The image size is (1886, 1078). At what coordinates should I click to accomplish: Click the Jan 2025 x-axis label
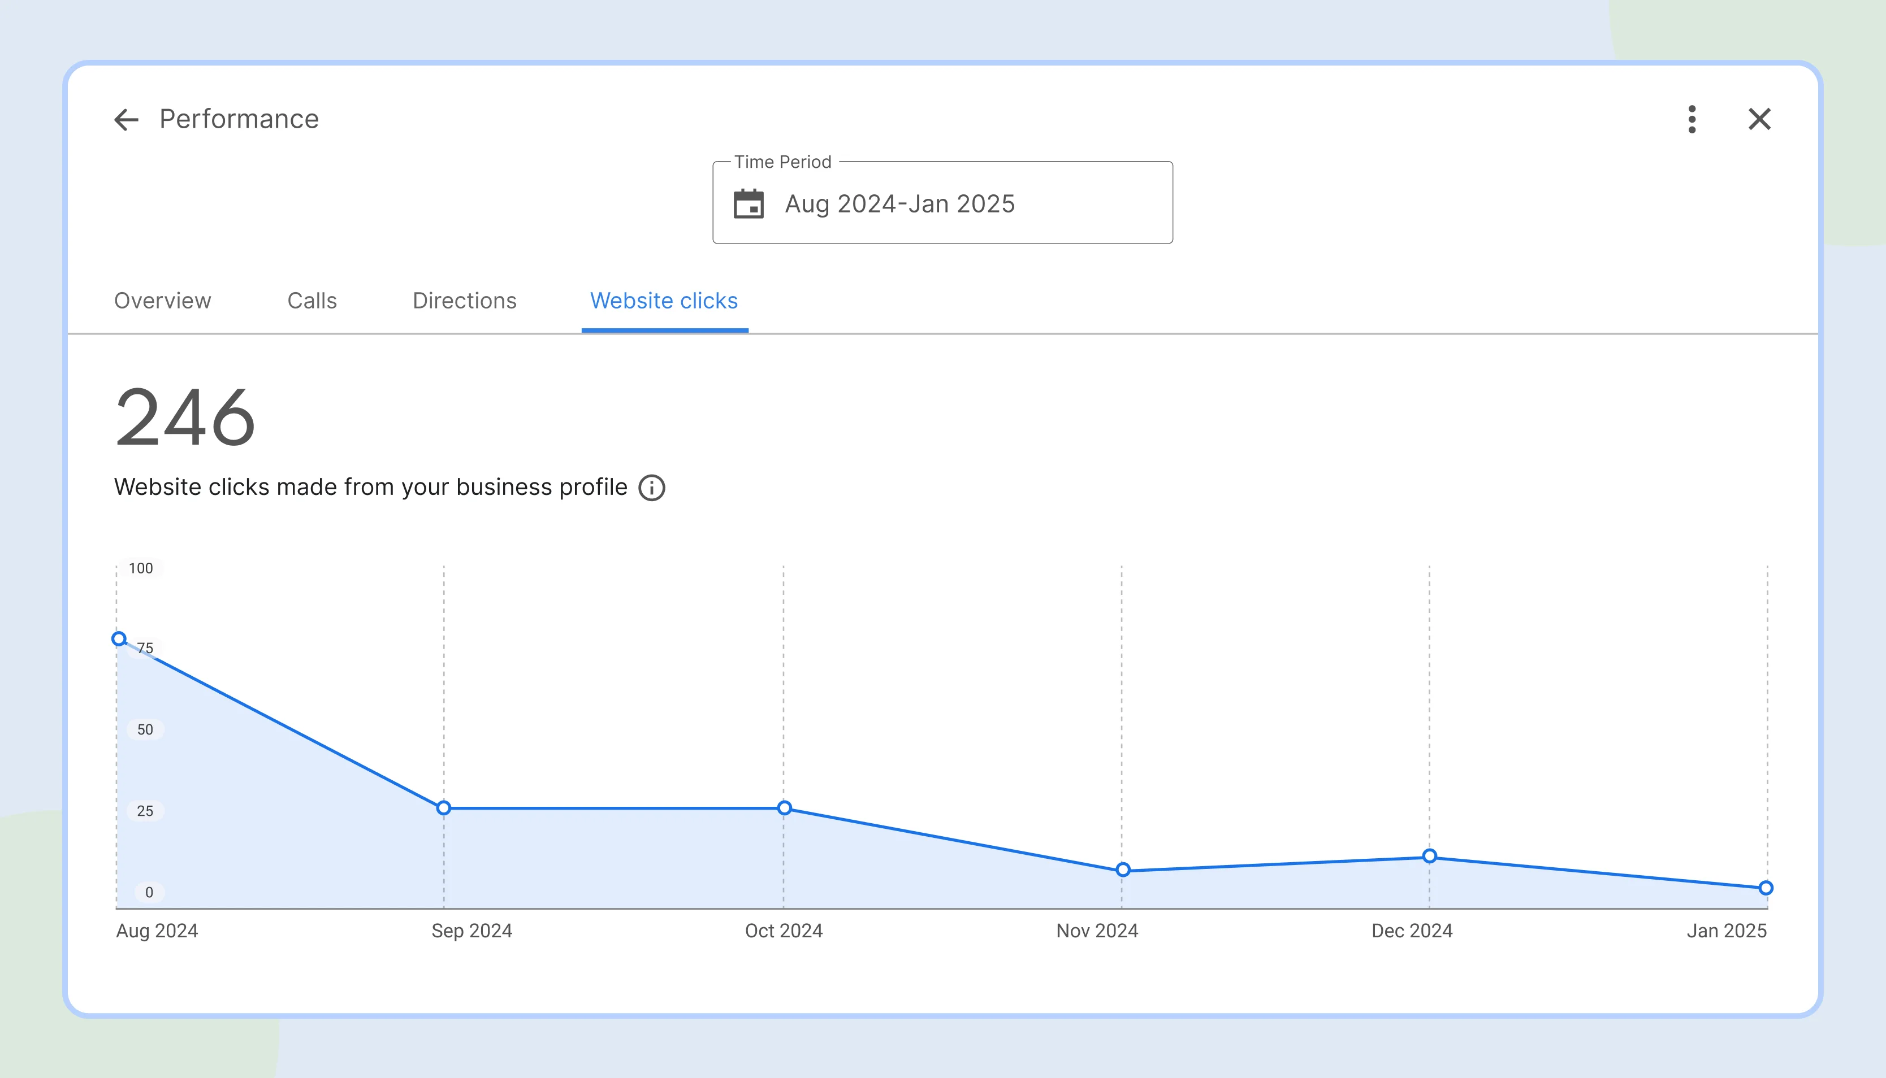pyautogui.click(x=1727, y=931)
